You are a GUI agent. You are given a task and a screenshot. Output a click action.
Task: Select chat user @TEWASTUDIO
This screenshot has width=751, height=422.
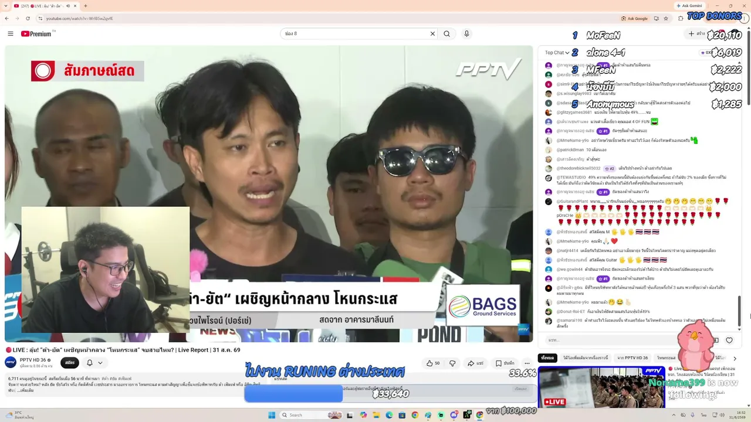[x=571, y=177]
